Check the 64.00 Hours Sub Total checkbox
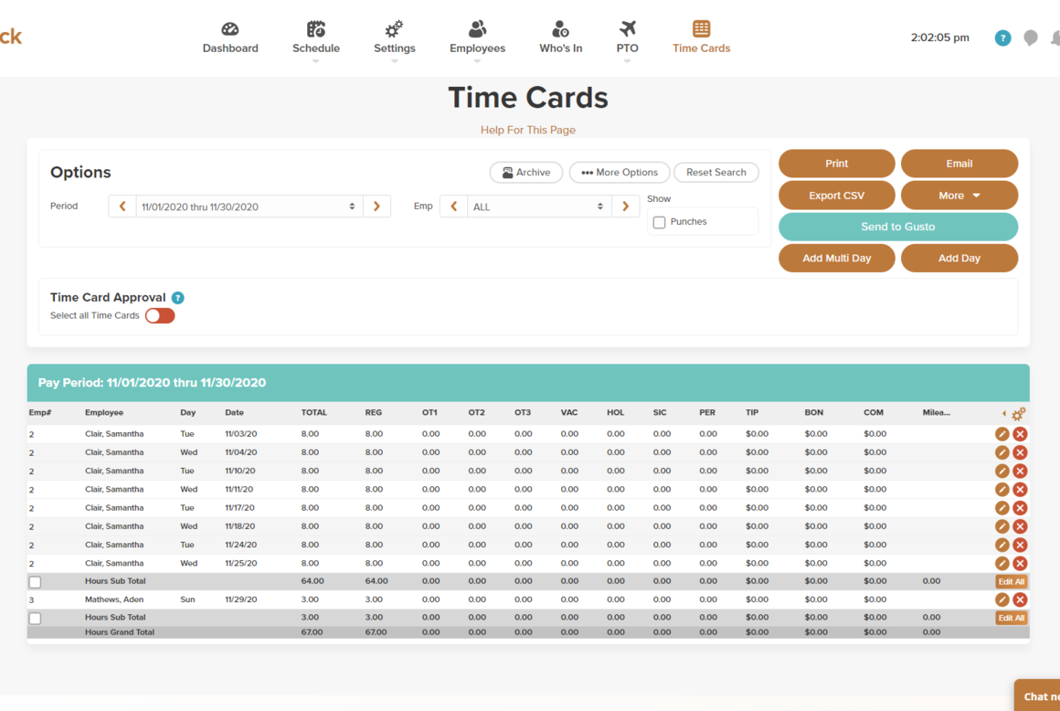Viewport: 1060px width, 711px height. click(x=35, y=581)
